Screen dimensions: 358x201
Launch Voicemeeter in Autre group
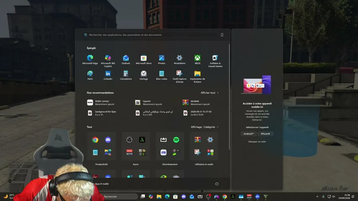pyautogui.click(x=129, y=152)
